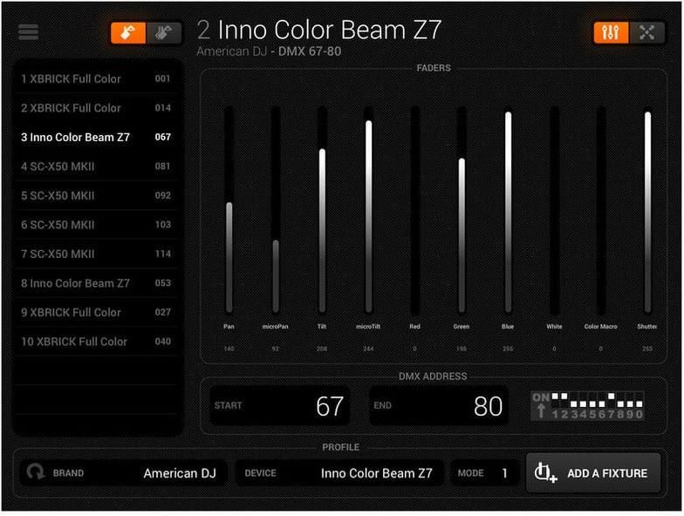Open the Device selector showing Inno Color Beam Z7
The height and width of the screenshot is (516, 684).
[339, 472]
